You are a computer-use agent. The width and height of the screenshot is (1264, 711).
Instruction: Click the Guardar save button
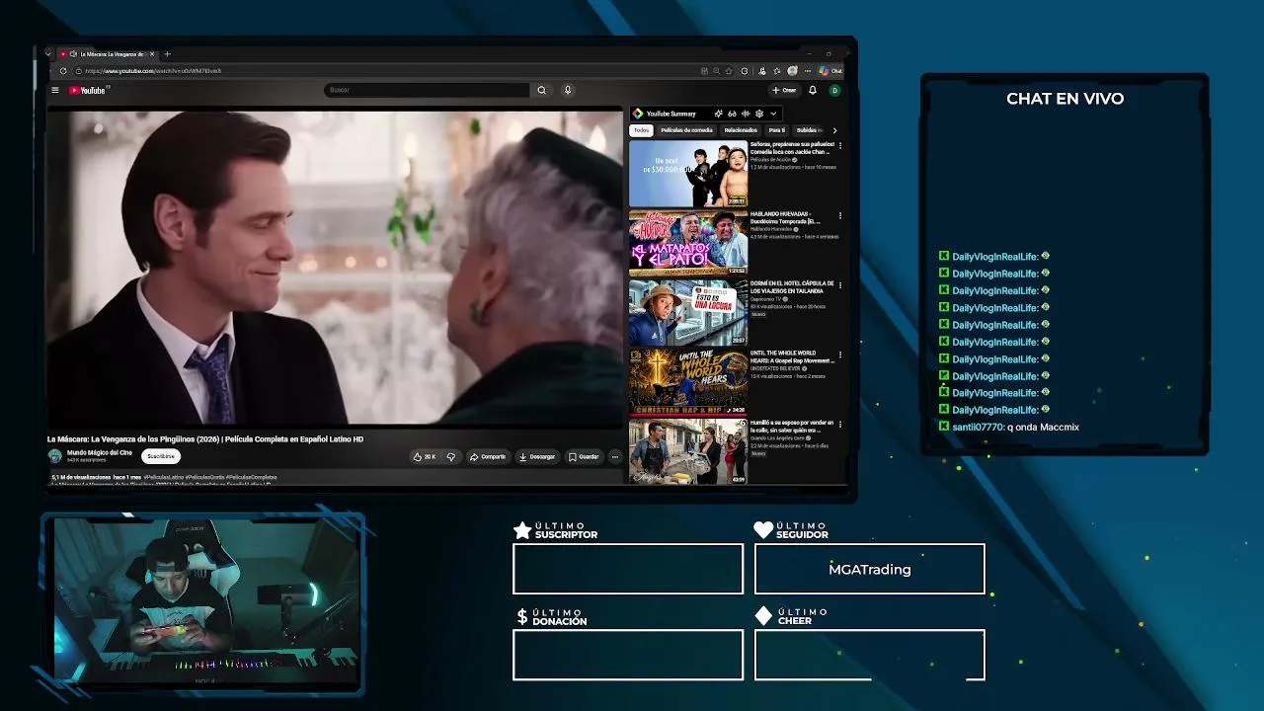pos(584,456)
